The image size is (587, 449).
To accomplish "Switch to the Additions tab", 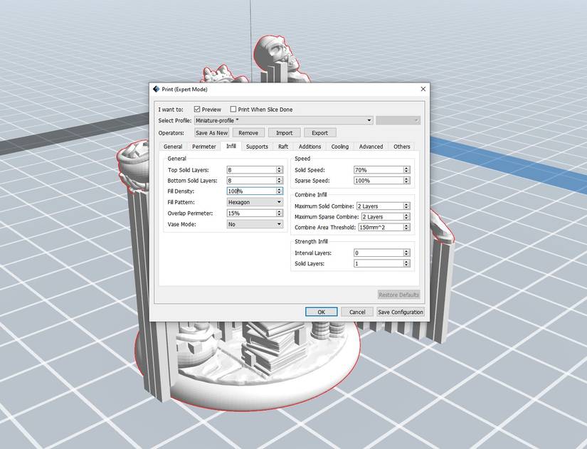I will coord(310,147).
